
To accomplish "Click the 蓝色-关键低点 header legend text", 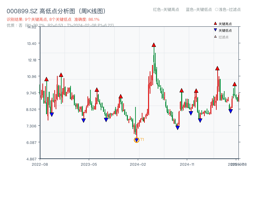I will (x=199, y=10).
